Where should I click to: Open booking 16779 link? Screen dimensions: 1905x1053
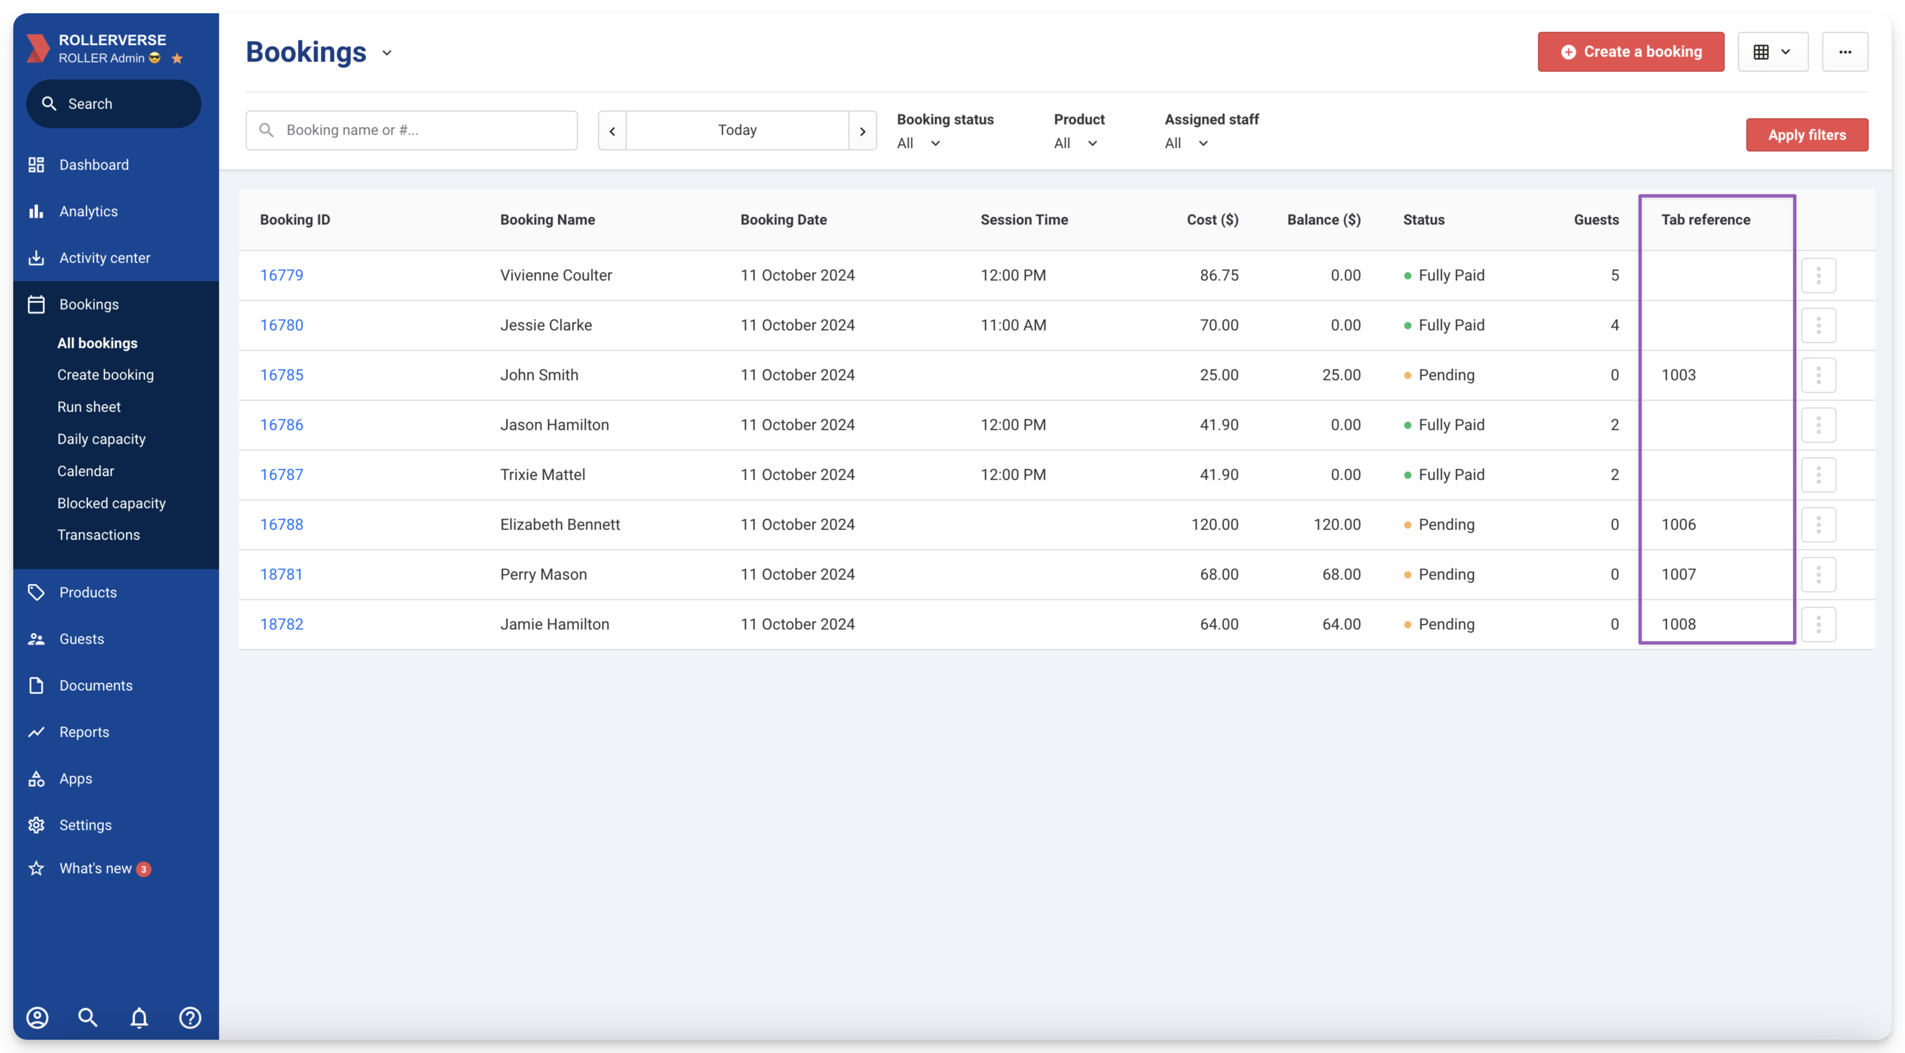[282, 275]
